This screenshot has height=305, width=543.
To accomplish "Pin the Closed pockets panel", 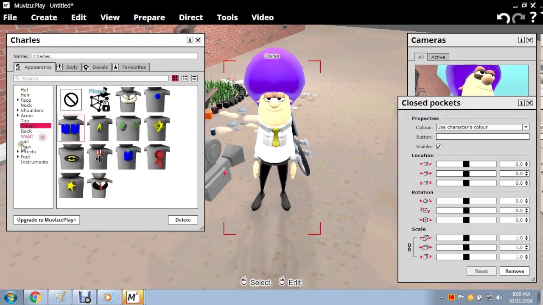I will tap(521, 103).
